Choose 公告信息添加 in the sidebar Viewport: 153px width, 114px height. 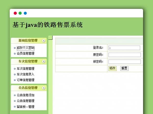pos(25,95)
